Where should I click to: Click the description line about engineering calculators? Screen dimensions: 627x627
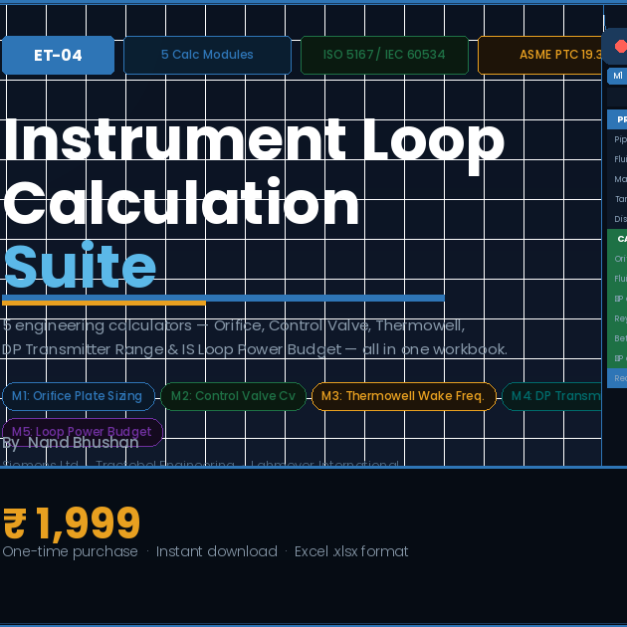[x=234, y=325]
